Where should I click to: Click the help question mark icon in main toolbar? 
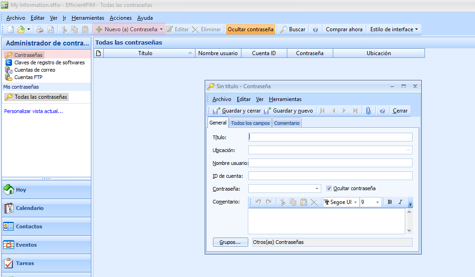[315, 29]
